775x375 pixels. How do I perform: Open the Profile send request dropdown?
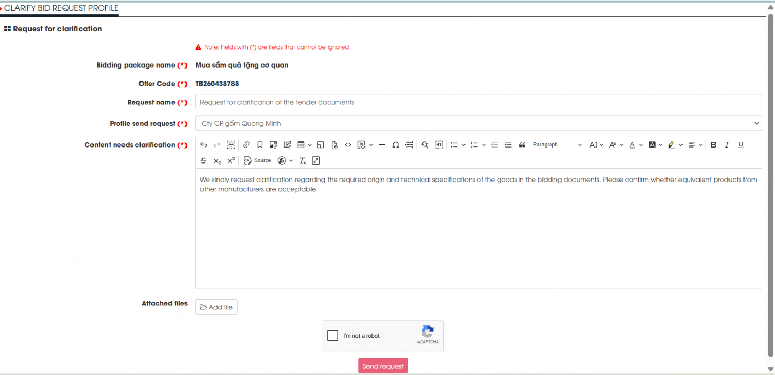click(x=478, y=123)
